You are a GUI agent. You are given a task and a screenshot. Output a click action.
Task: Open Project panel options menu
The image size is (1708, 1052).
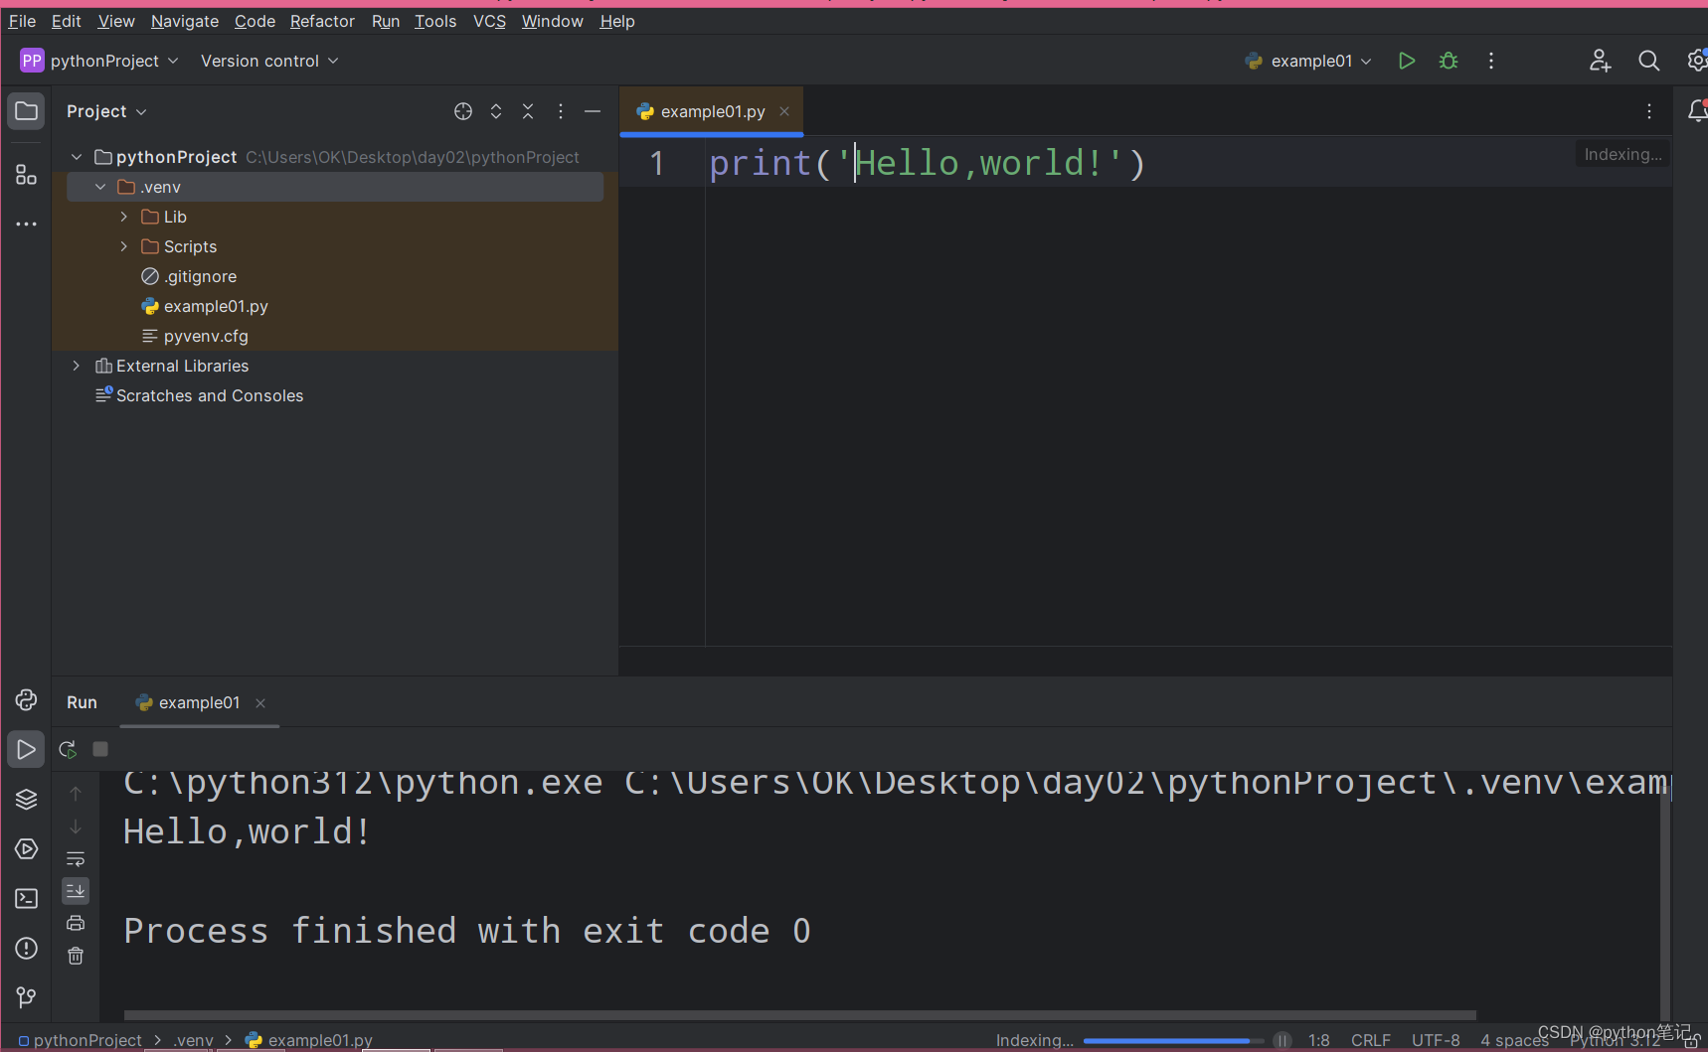(561, 111)
